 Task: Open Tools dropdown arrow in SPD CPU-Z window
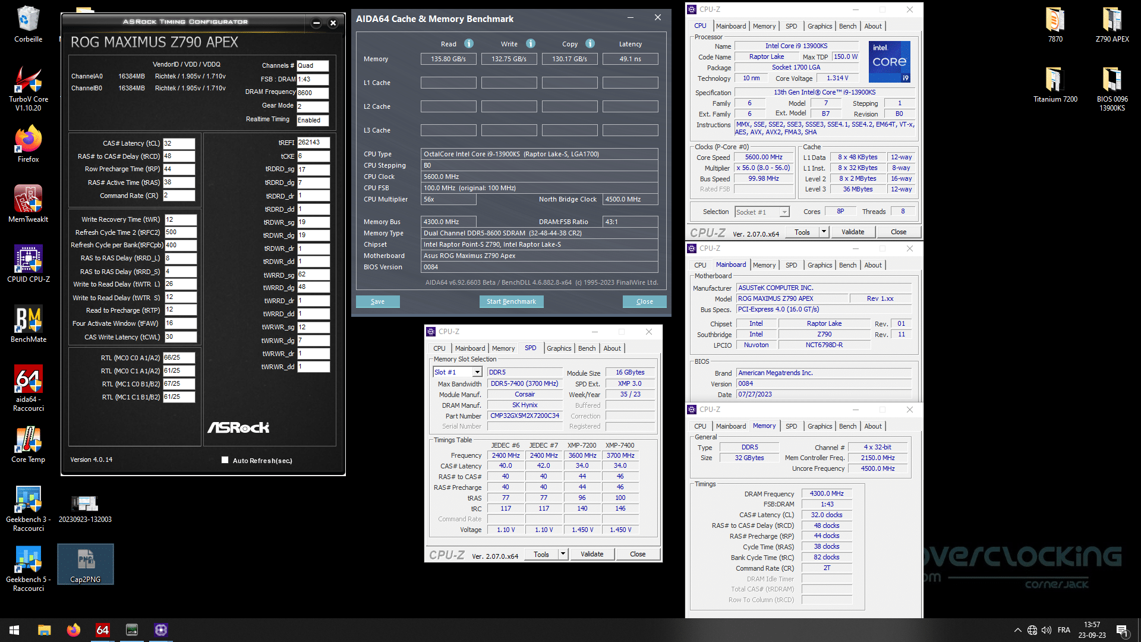coord(563,554)
